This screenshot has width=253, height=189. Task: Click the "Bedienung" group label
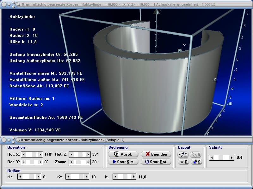coord(118,147)
